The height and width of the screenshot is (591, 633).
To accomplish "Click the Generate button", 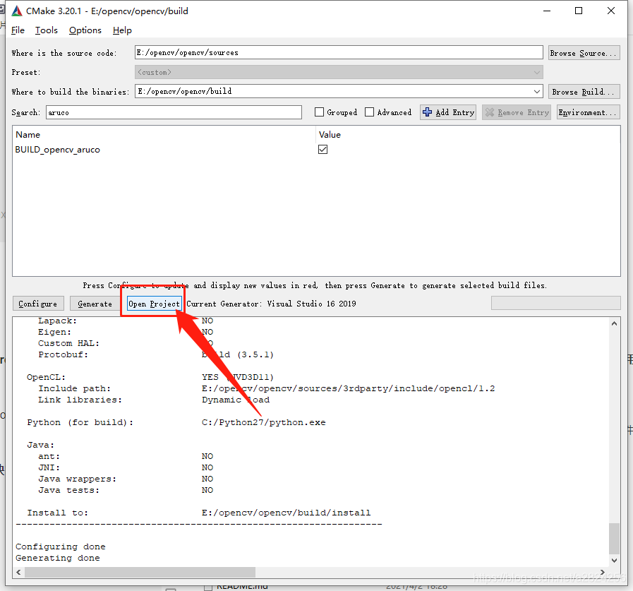I will [95, 304].
